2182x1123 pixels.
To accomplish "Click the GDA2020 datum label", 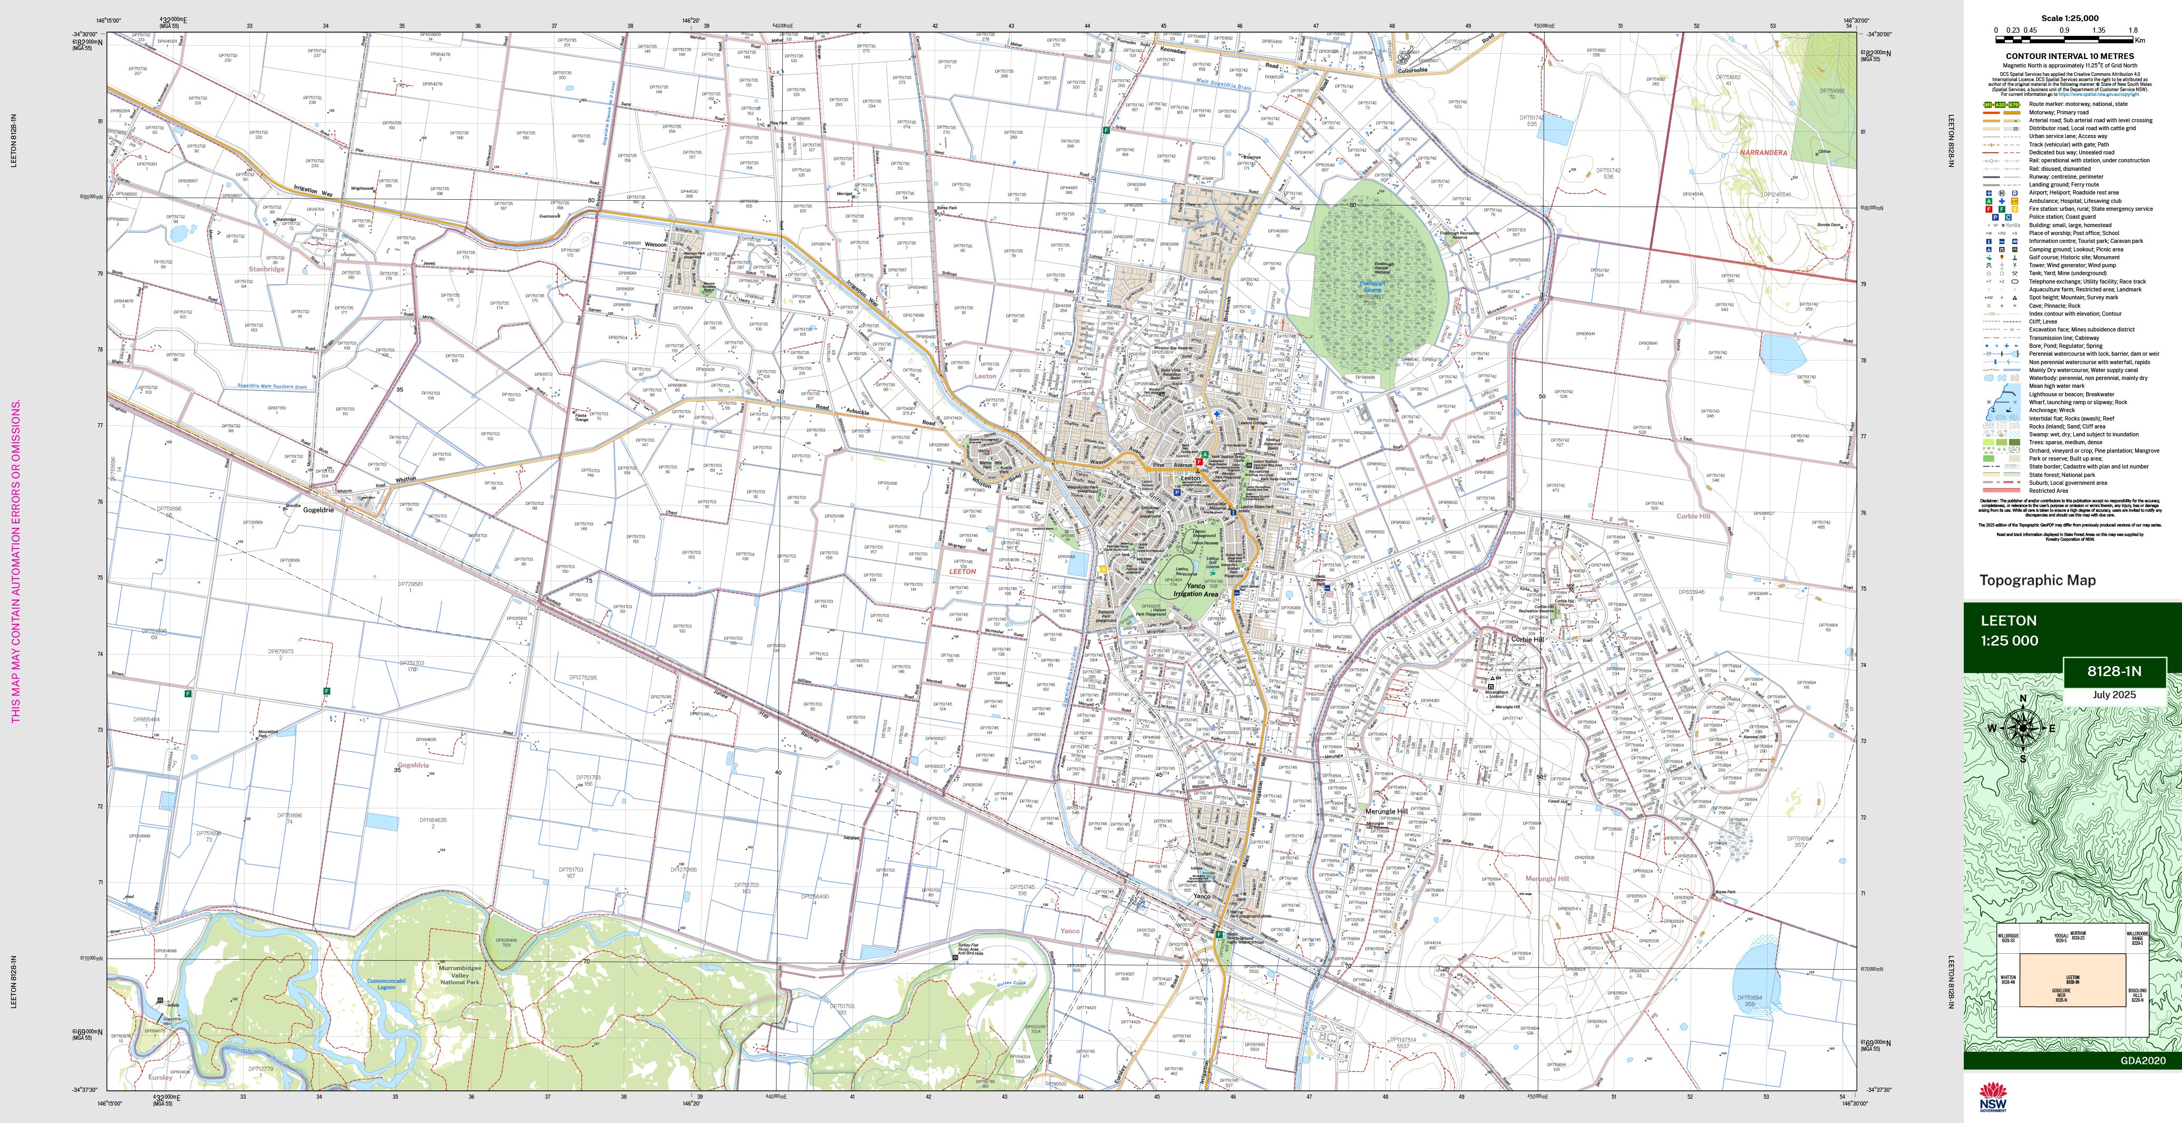I will (x=2142, y=1061).
